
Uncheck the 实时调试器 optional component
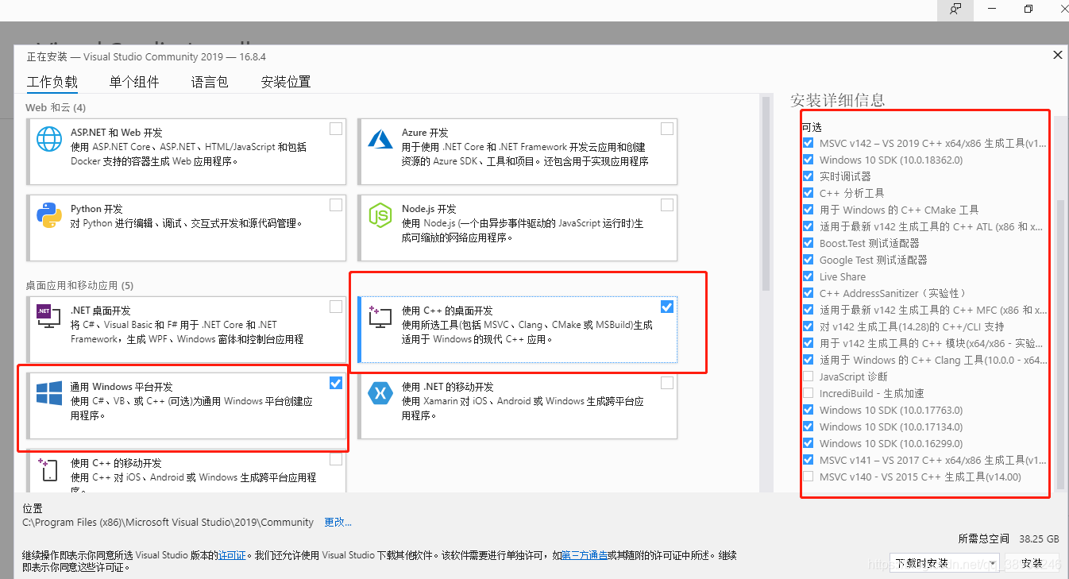point(809,176)
